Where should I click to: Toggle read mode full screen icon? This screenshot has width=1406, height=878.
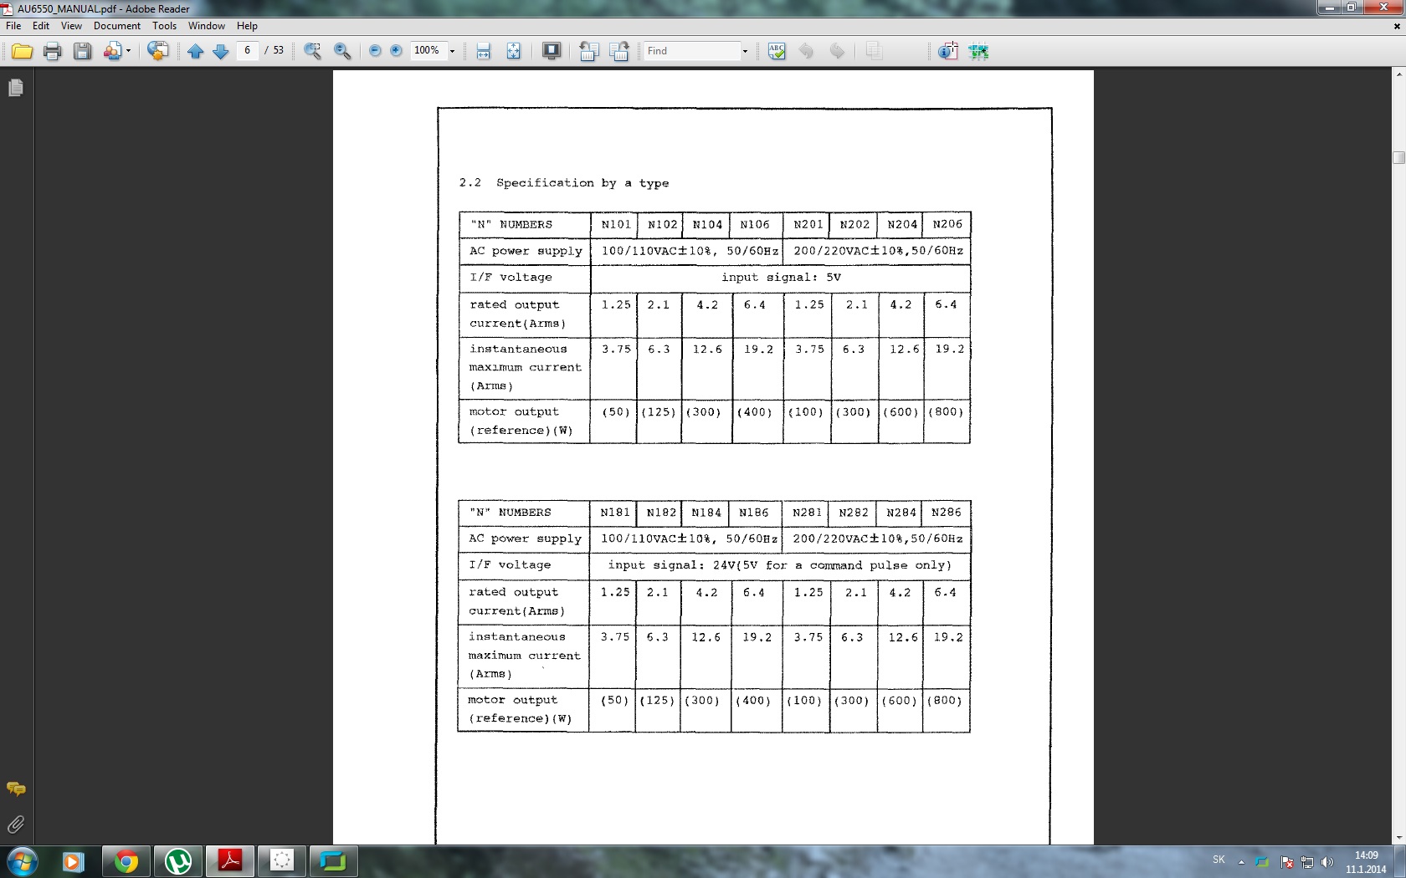pos(551,51)
